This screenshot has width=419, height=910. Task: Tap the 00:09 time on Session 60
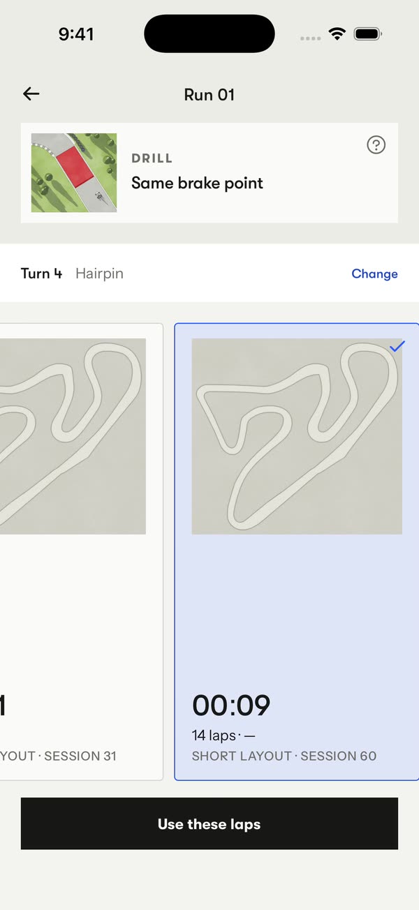(x=231, y=706)
